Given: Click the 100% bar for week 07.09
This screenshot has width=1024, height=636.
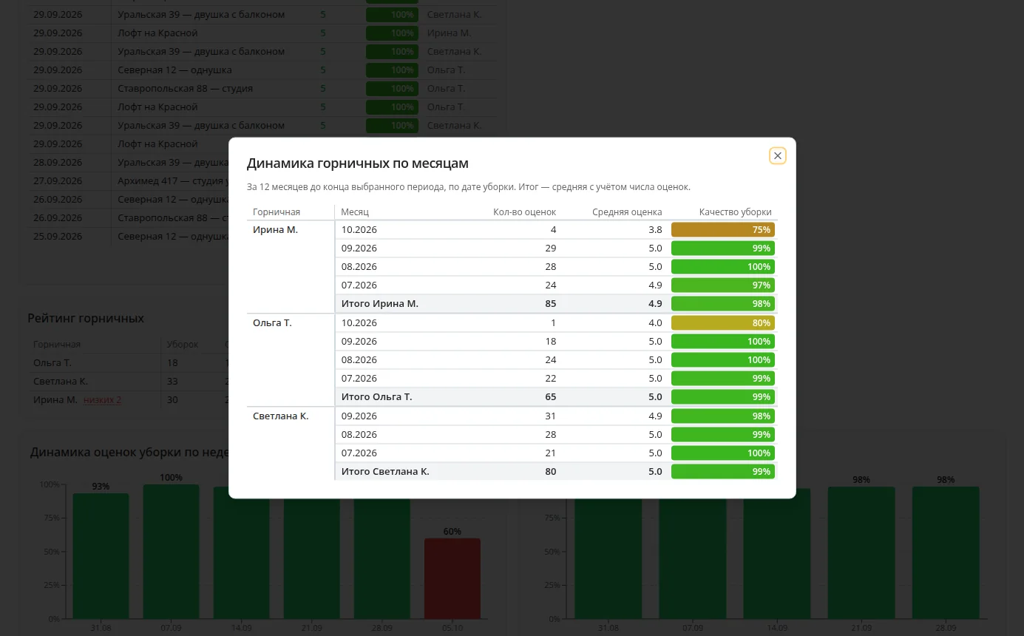Looking at the screenshot, I should point(171,552).
